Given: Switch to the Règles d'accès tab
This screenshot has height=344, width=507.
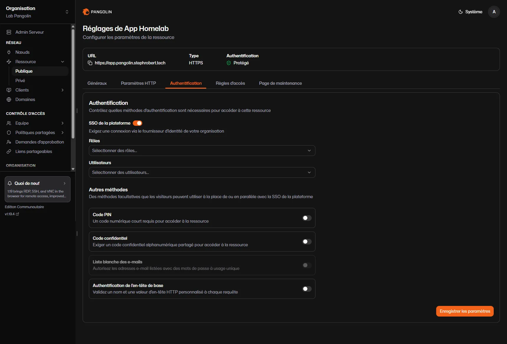Looking at the screenshot, I should coord(230,83).
